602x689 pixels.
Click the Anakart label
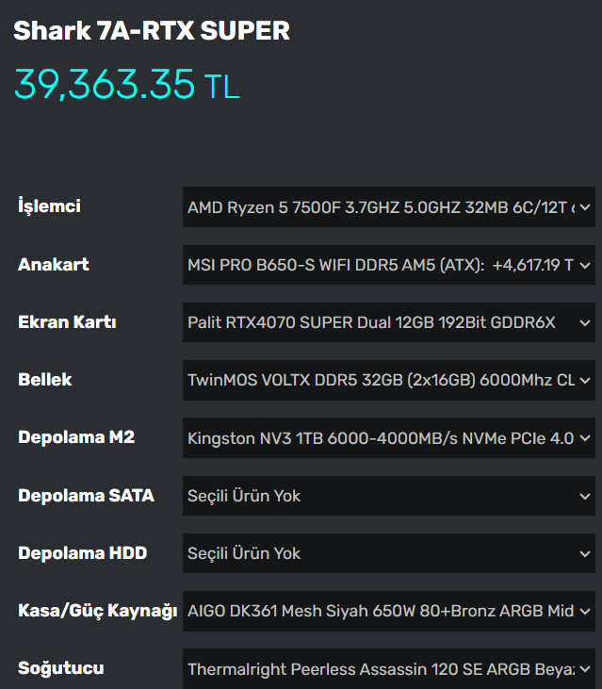click(x=53, y=265)
